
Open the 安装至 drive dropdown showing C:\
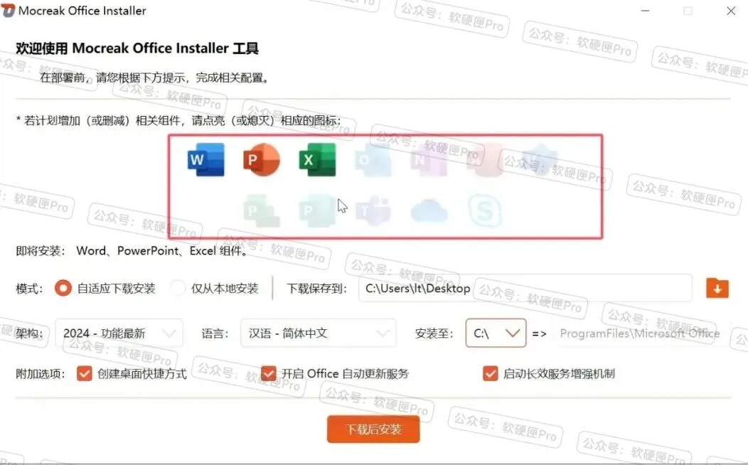click(x=496, y=333)
